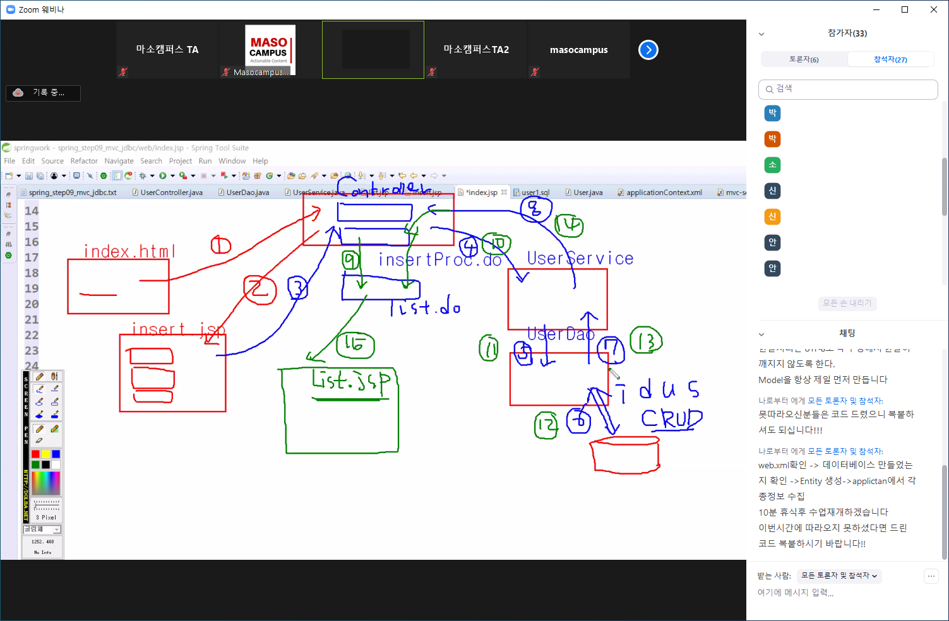Choose the straight line drawing tool
The height and width of the screenshot is (621, 949).
pyautogui.click(x=55, y=389)
